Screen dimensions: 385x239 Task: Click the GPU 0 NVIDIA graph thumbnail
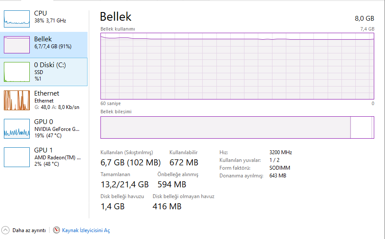17,129
